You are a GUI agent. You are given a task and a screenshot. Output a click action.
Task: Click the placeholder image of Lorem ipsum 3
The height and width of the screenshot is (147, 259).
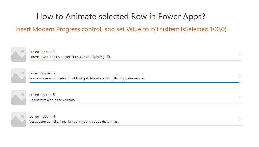[x=19, y=97]
